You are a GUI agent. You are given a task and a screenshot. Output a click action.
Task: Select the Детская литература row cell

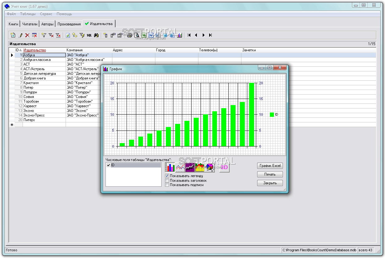[x=44, y=74]
